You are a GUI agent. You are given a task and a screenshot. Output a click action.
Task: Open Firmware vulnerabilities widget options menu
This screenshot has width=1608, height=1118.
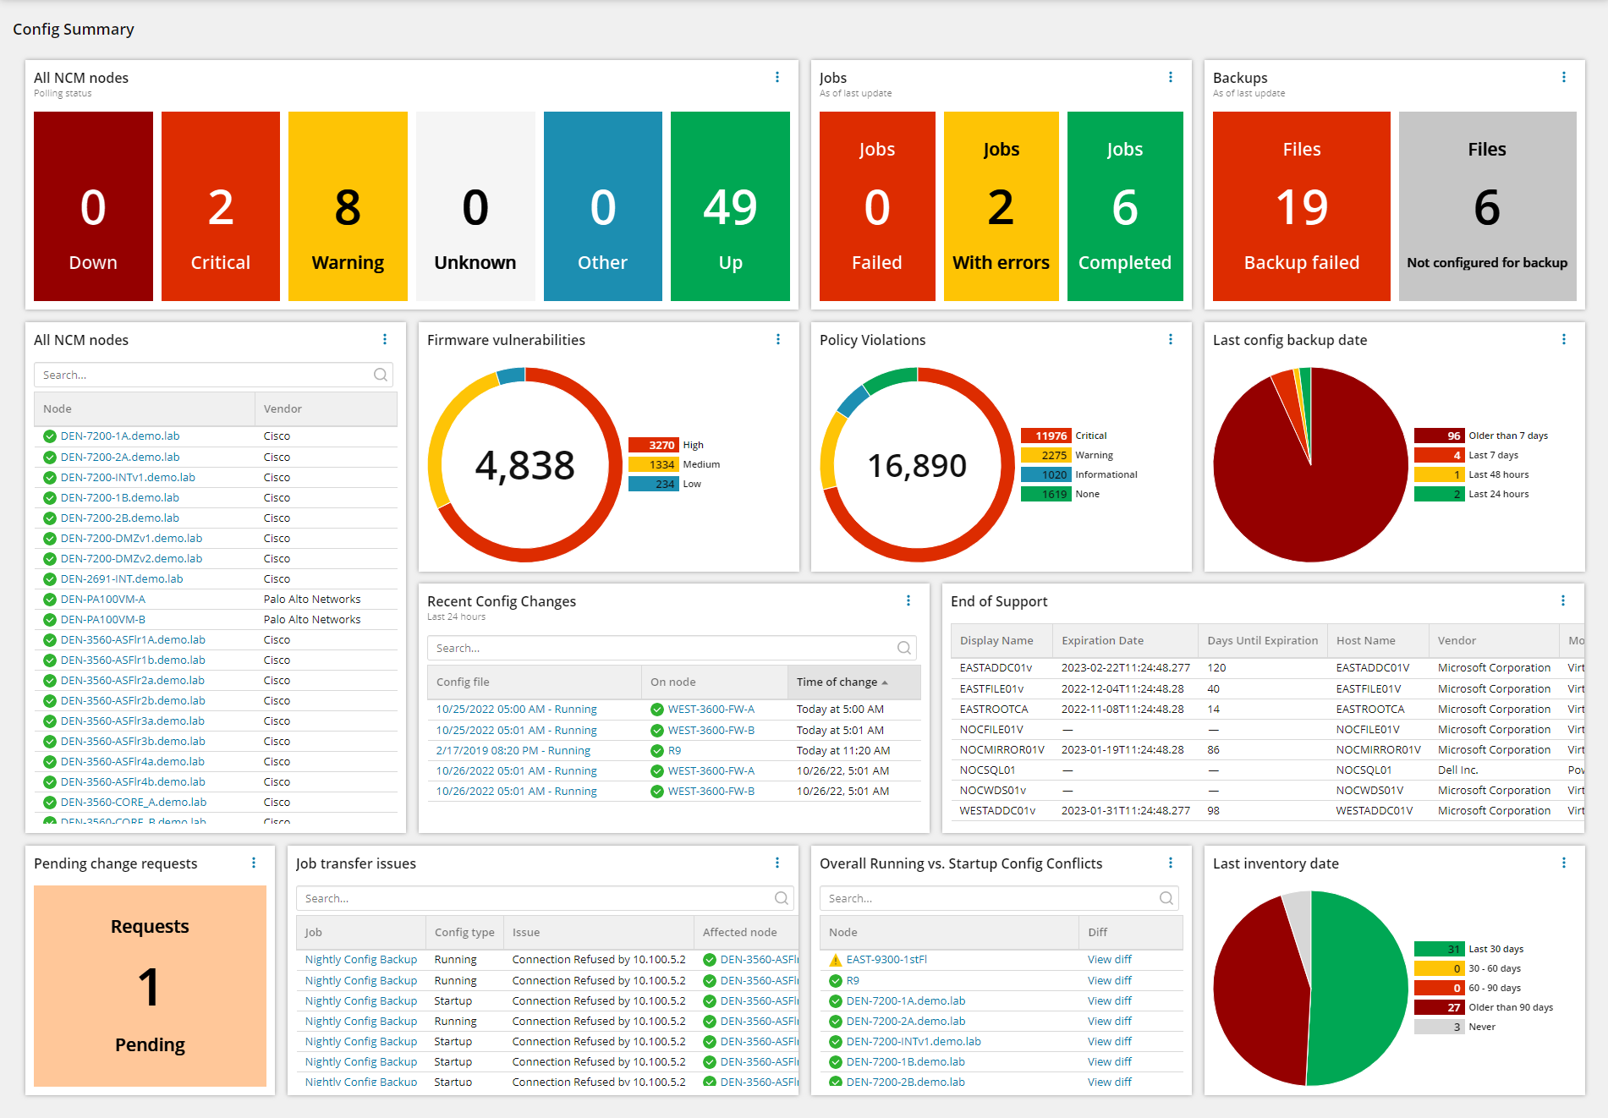(778, 339)
